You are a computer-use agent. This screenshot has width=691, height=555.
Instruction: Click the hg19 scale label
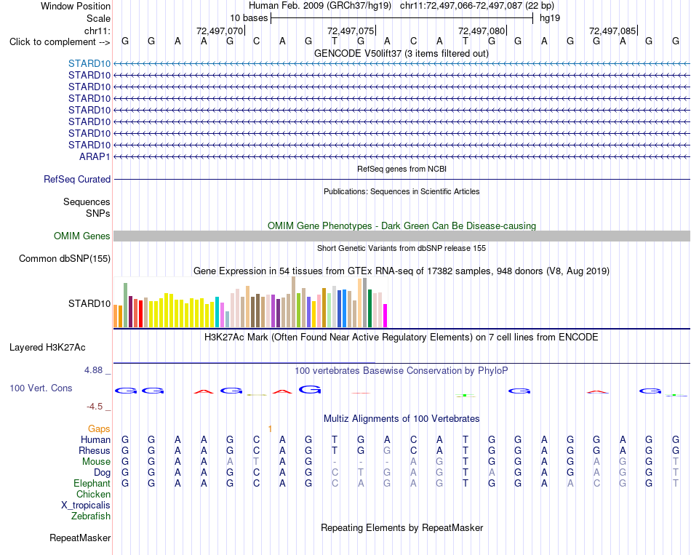coord(550,18)
